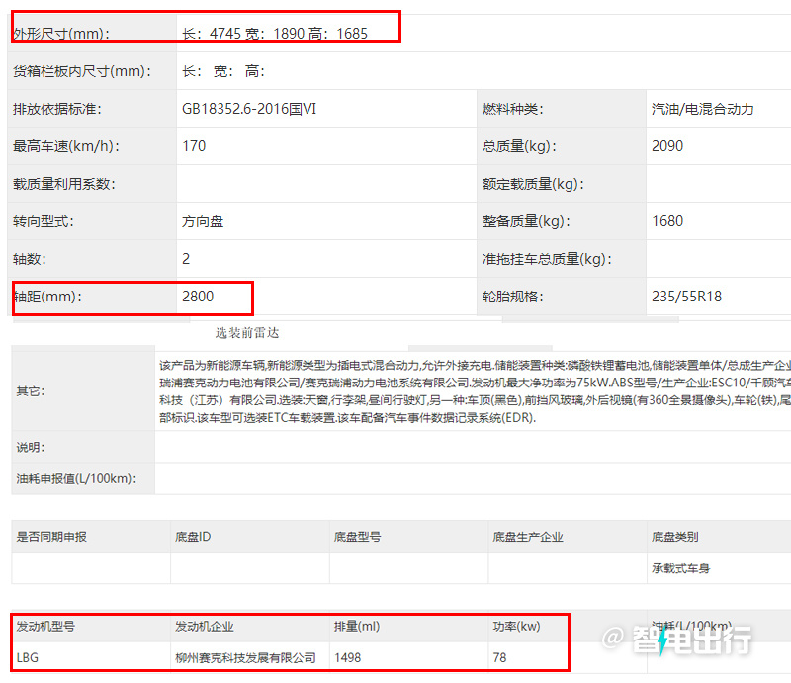Click the 最高车速(km/h) label

[x=66, y=146]
